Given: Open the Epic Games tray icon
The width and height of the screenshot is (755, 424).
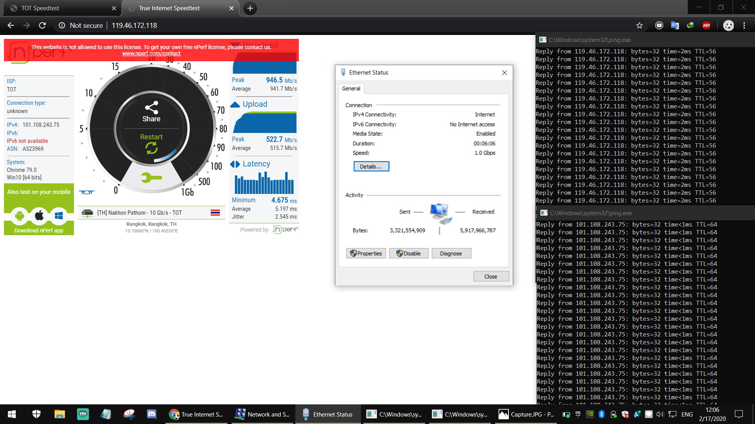Looking at the screenshot, I should pos(578,414).
